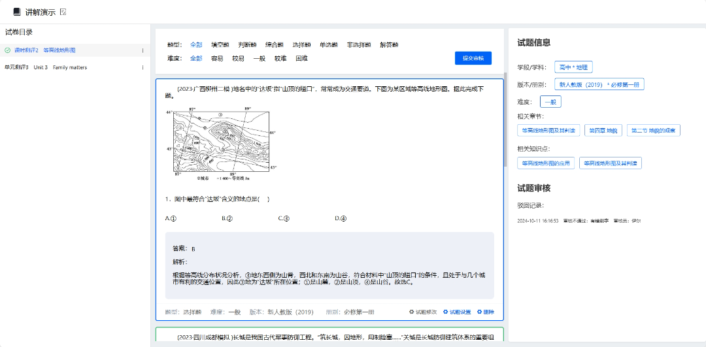Click the question list vertical scrollbar

[505, 120]
